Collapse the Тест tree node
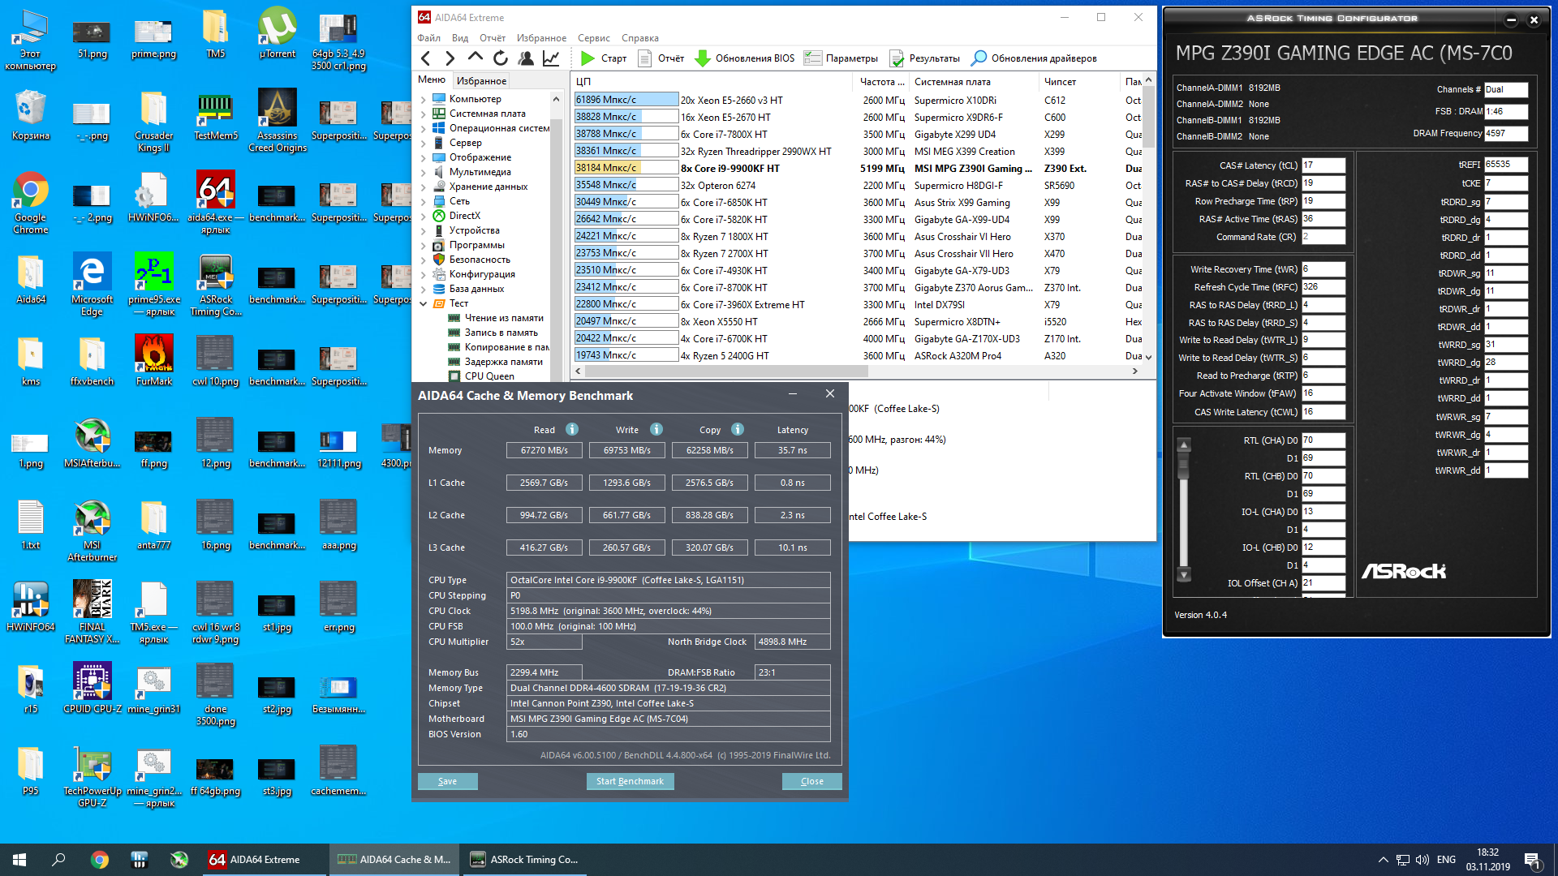 pos(424,303)
